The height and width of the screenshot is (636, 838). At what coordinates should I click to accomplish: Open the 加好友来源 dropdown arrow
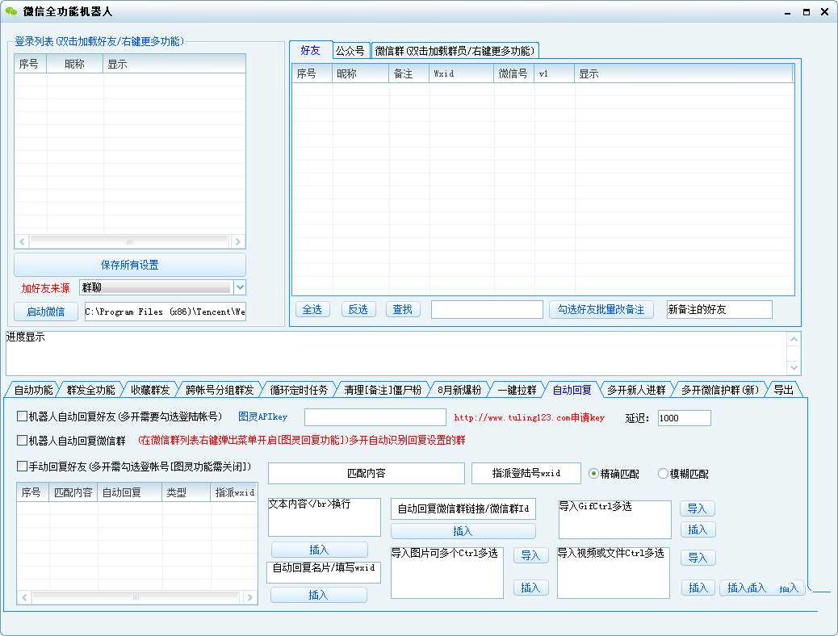pos(240,287)
